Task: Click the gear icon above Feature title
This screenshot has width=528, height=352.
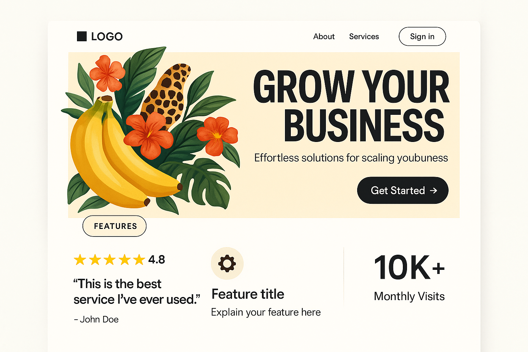Action: 227,264
